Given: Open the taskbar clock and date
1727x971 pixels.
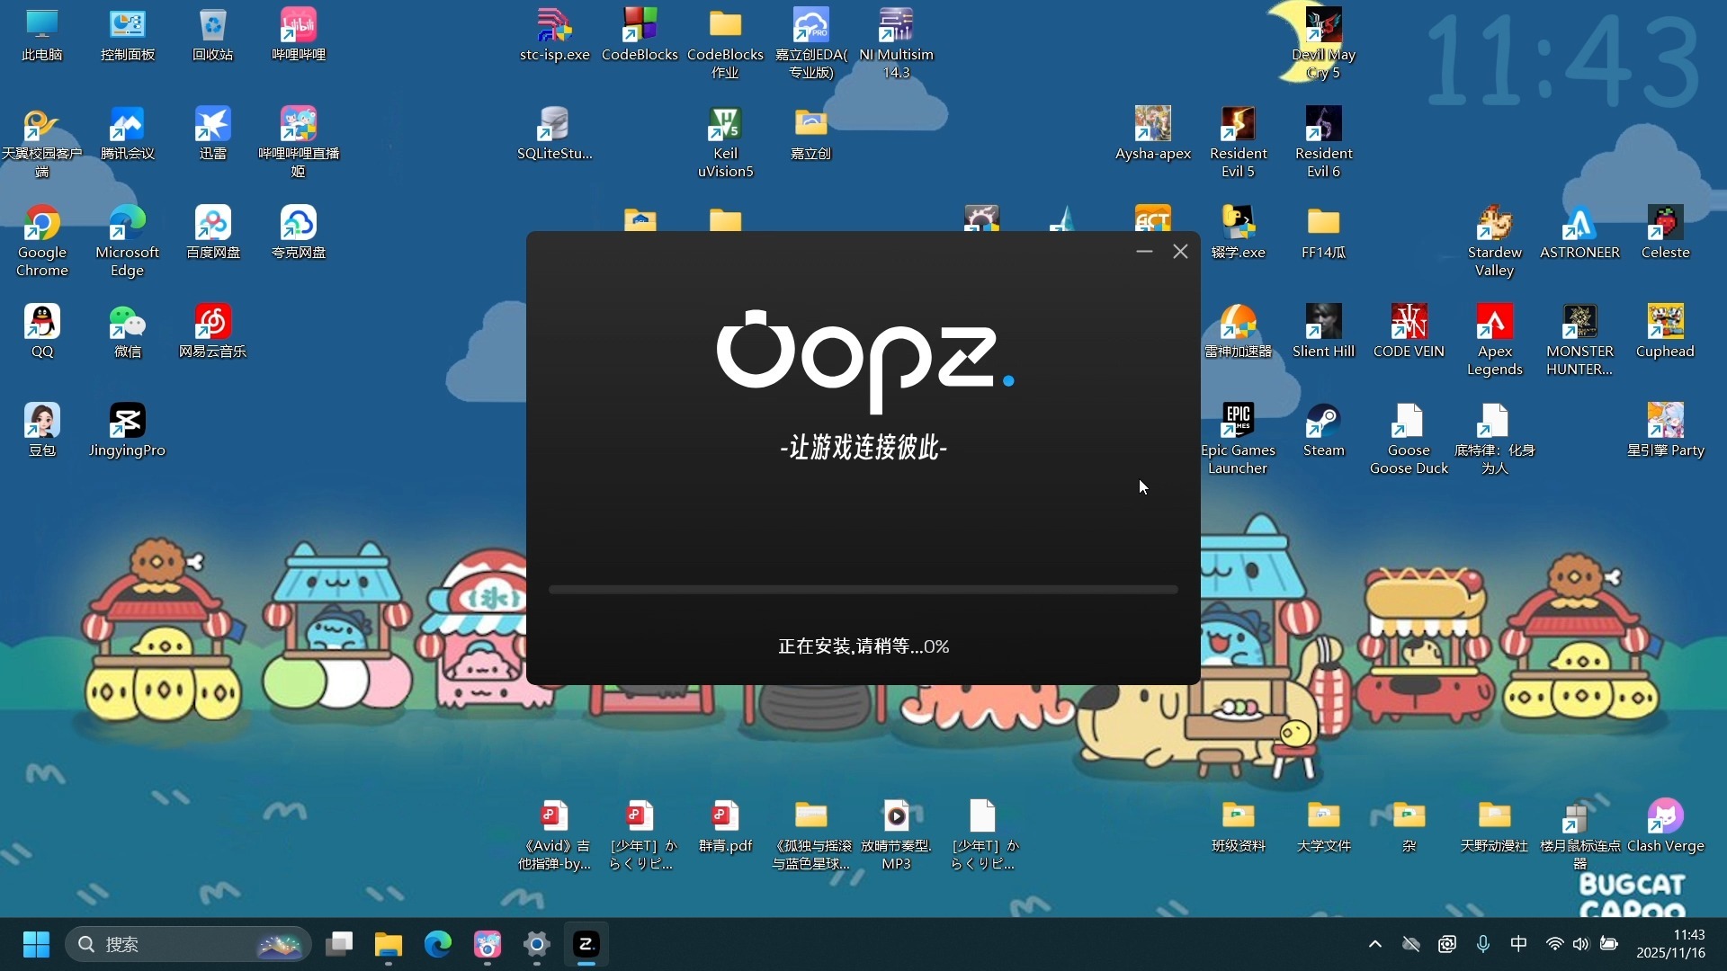Looking at the screenshot, I should coord(1670,944).
